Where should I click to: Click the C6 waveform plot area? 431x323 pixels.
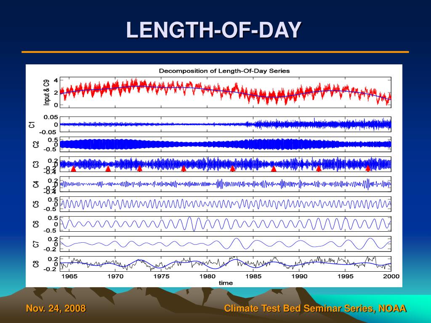(226, 224)
